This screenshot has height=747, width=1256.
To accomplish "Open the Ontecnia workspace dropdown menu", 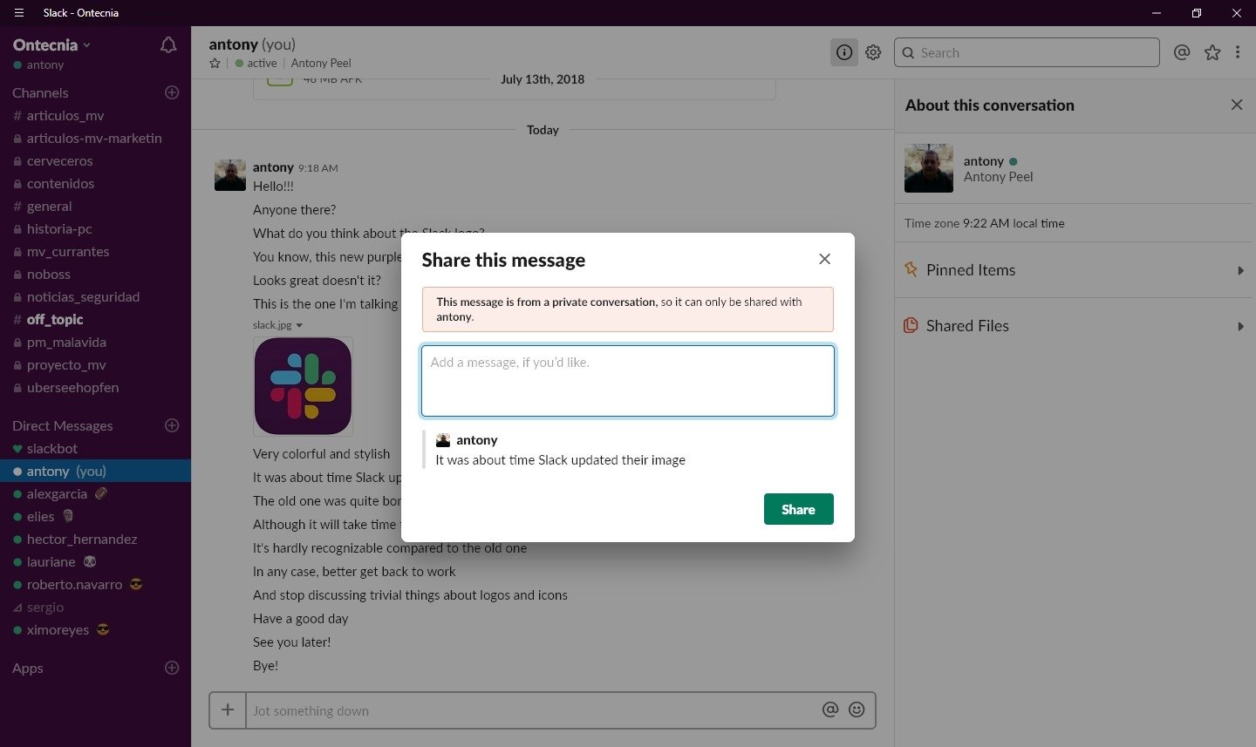I will point(51,45).
